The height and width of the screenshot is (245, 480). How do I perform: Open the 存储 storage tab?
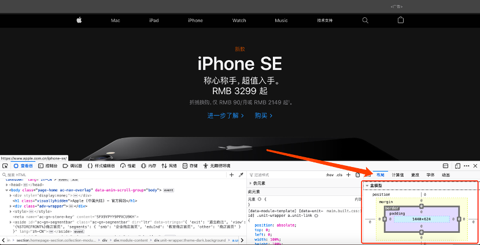click(x=190, y=166)
